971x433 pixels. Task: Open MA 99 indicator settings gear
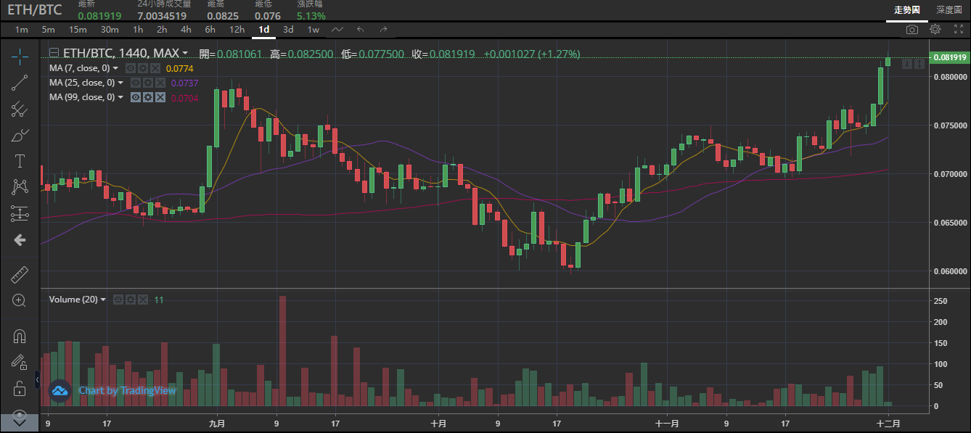pos(147,97)
